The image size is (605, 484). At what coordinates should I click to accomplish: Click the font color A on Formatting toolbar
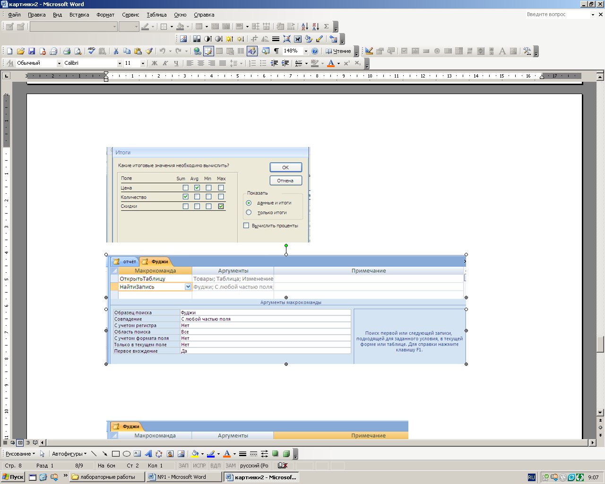point(331,63)
